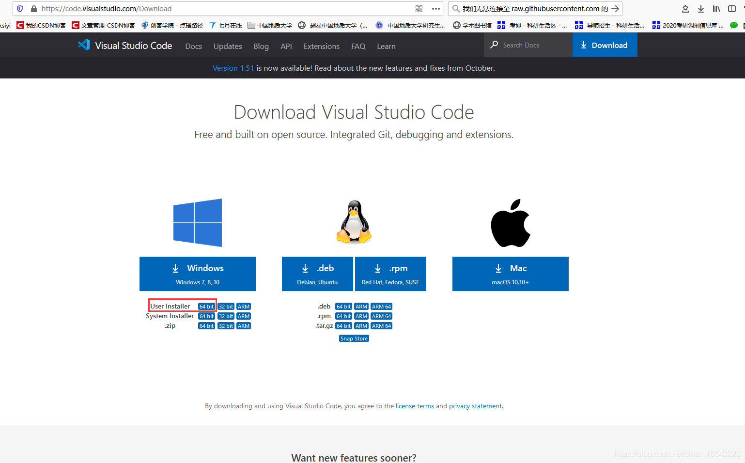This screenshot has width=745, height=463.
Task: Download the Linux .deb 64 bit package
Action: pyautogui.click(x=343, y=307)
